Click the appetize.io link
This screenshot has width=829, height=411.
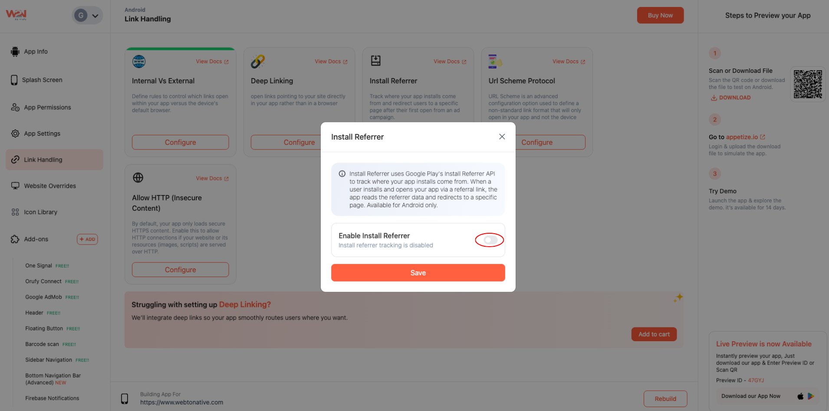pyautogui.click(x=746, y=137)
